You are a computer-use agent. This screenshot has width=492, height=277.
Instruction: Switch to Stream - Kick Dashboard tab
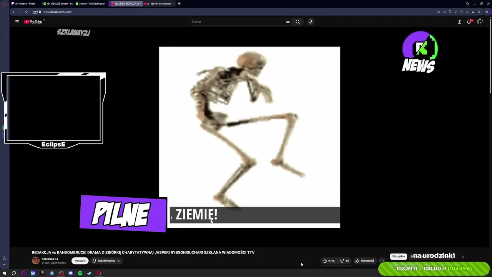91,3
